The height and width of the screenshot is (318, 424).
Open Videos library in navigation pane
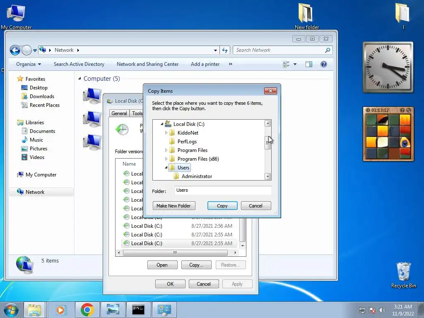(37, 157)
